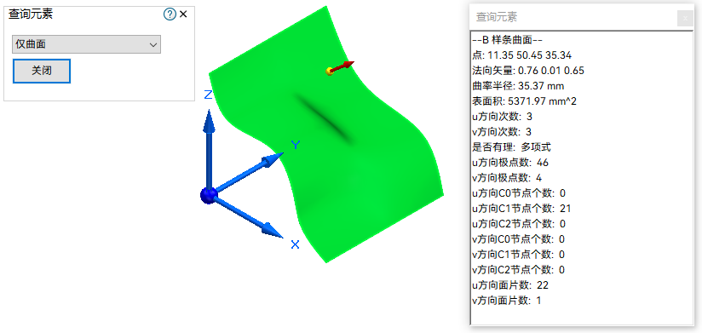Close the left 查询元素 dialog with the X
The image size is (702, 333).
click(x=183, y=14)
